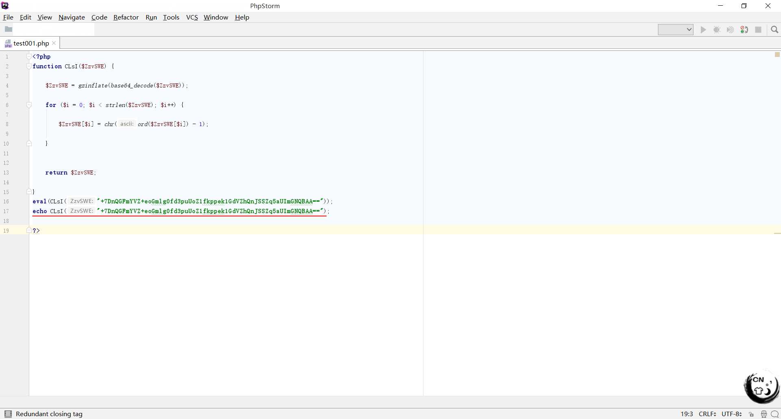Click the encoded string on line 17
781x419 pixels.
tap(210, 211)
